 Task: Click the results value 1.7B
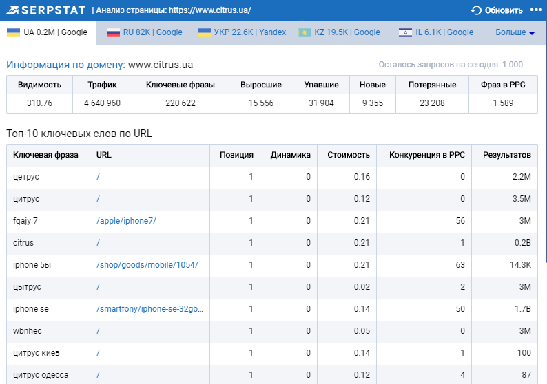[x=523, y=309]
